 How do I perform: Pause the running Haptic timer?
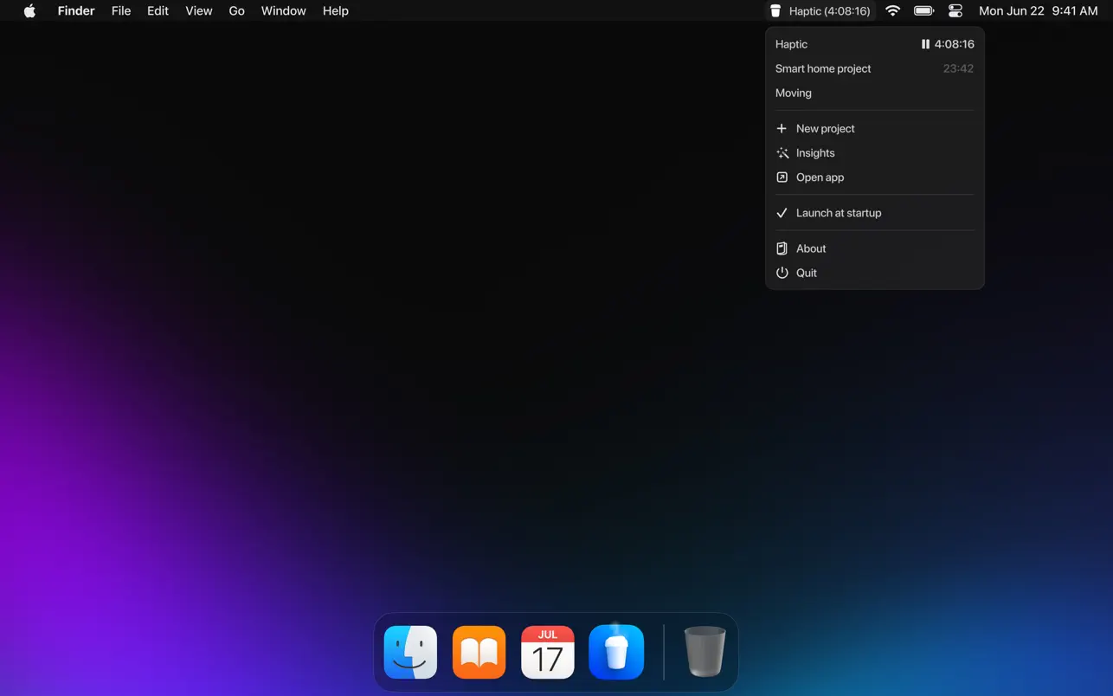[925, 44]
